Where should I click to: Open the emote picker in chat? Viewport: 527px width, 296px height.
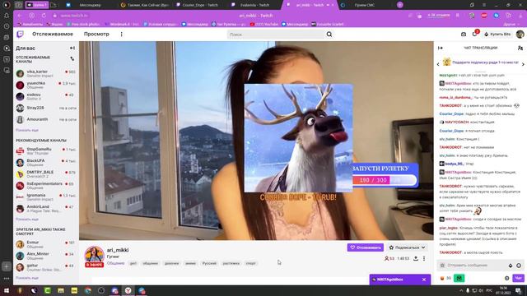click(519, 266)
